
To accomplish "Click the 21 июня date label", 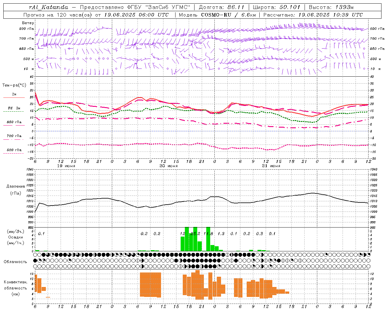I will pyautogui.click(x=271, y=166).
